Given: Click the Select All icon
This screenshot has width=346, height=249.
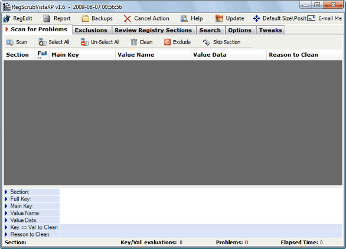Looking at the screenshot, I should (42, 42).
